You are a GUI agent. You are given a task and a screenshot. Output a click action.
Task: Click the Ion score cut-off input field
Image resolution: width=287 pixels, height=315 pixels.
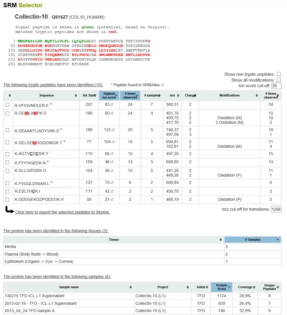point(276,86)
